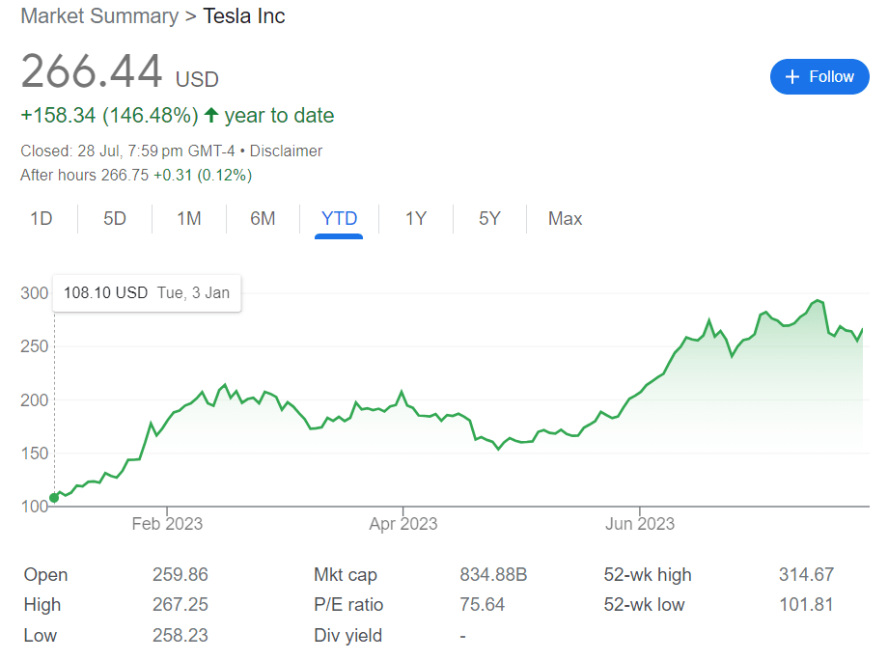Select the 5Y time range

click(x=489, y=219)
